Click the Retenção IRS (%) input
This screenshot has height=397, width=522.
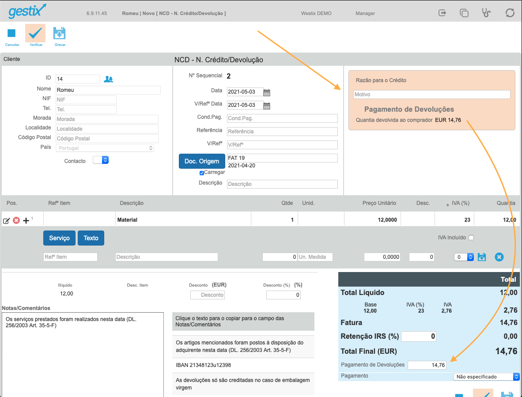pos(419,337)
